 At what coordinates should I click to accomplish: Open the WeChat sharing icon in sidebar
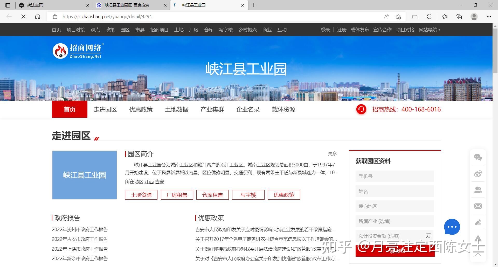click(x=478, y=157)
